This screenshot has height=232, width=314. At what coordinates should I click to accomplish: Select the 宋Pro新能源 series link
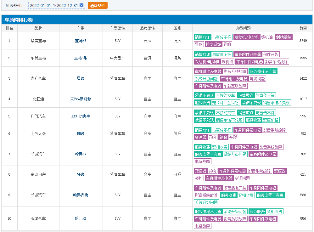(81, 99)
